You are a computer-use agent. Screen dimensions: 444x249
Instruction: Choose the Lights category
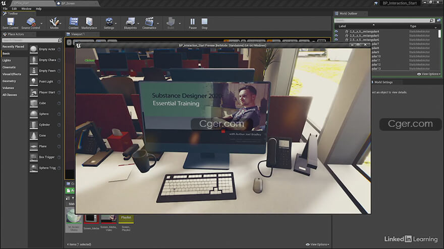(7, 60)
